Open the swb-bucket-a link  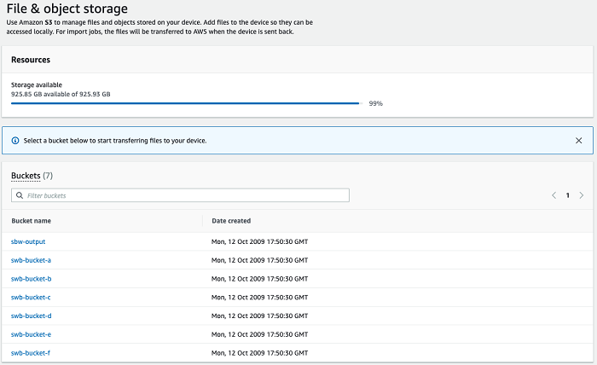tap(31, 260)
